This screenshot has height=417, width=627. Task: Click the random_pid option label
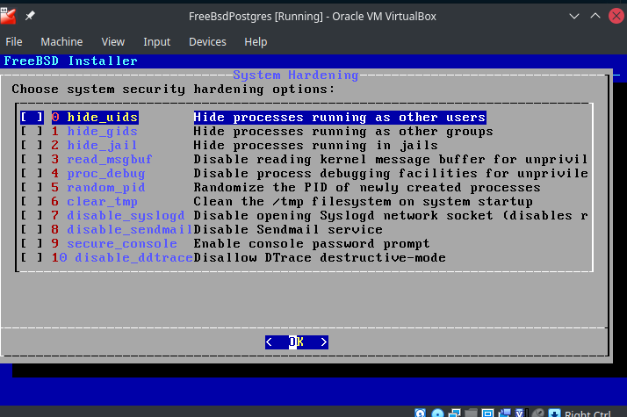(x=106, y=187)
